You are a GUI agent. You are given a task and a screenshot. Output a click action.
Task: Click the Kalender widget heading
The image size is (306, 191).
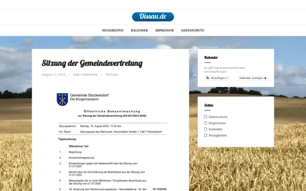point(211,58)
